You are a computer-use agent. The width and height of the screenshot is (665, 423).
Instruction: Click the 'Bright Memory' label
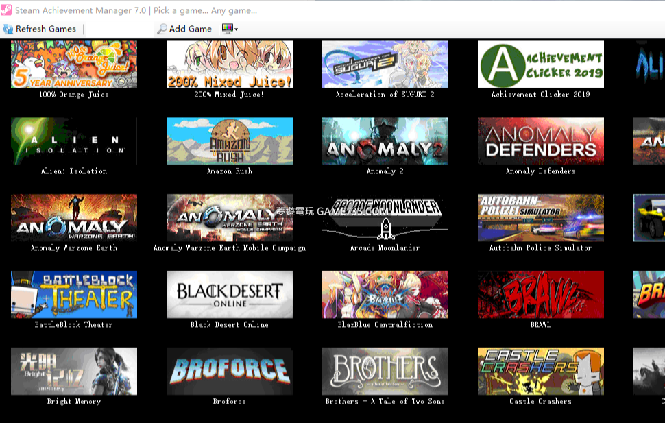(74, 402)
